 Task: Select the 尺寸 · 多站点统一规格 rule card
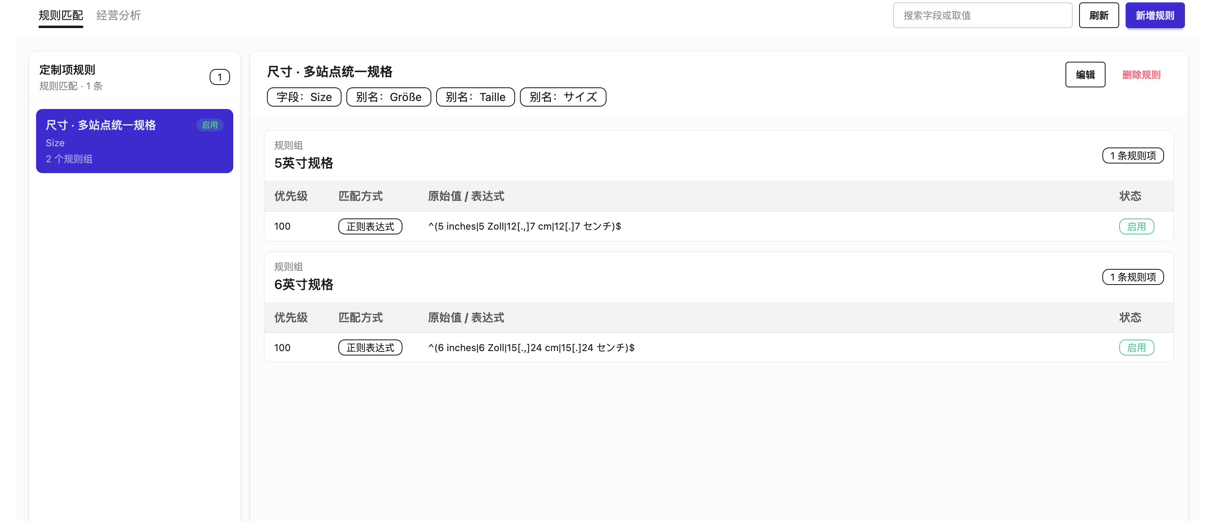click(134, 141)
